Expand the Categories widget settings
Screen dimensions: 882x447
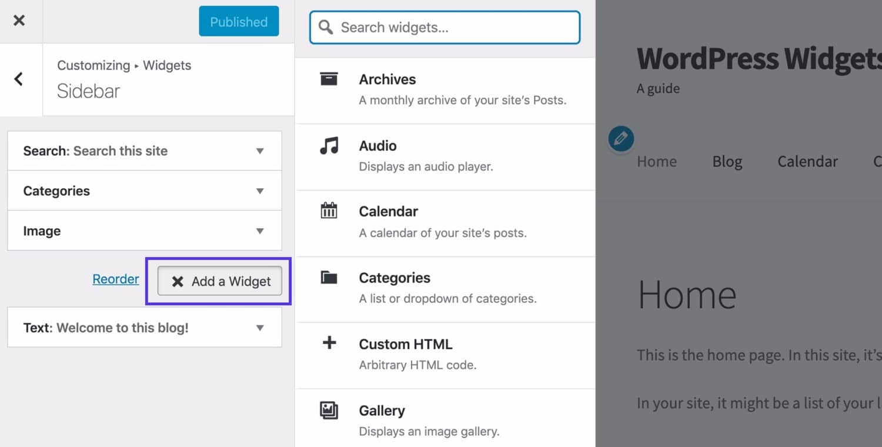point(260,191)
